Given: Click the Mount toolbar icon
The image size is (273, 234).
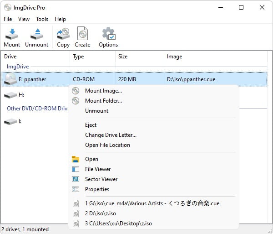Looking at the screenshot, I should pos(12,34).
